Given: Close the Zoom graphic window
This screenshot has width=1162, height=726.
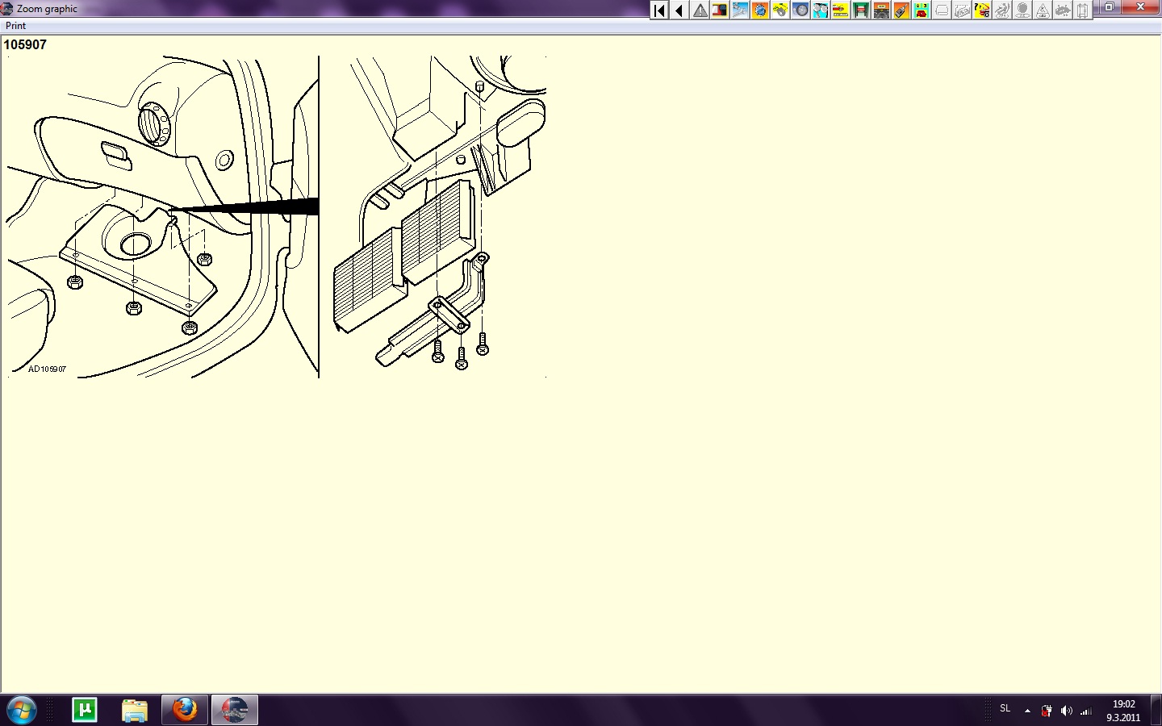Looking at the screenshot, I should coord(1142,6).
